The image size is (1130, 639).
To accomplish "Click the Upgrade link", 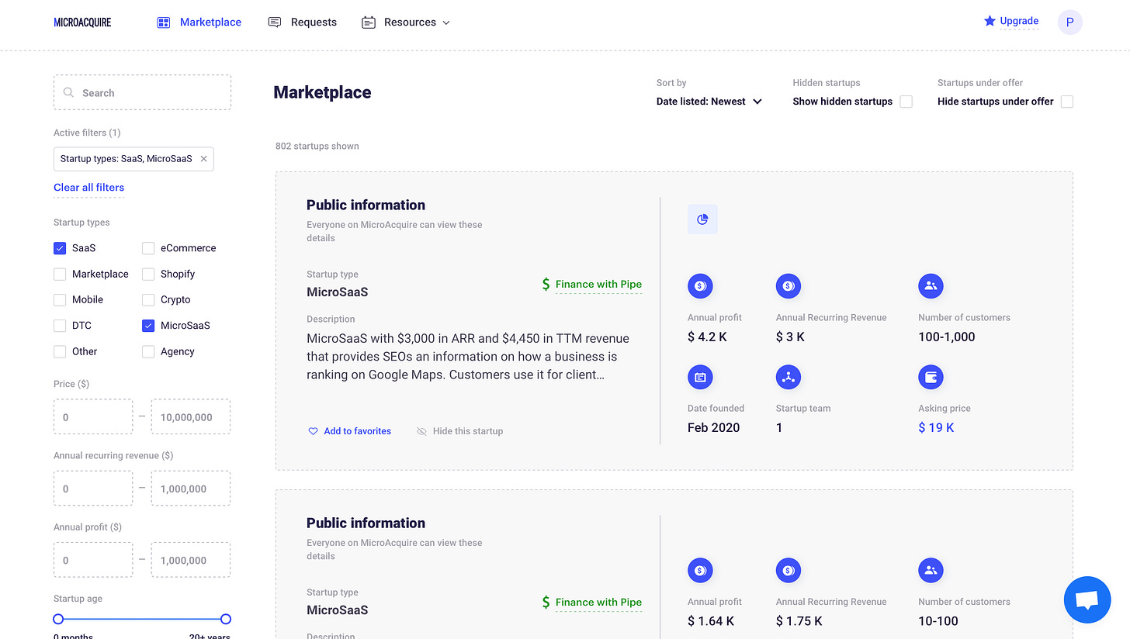I will click(x=1019, y=21).
